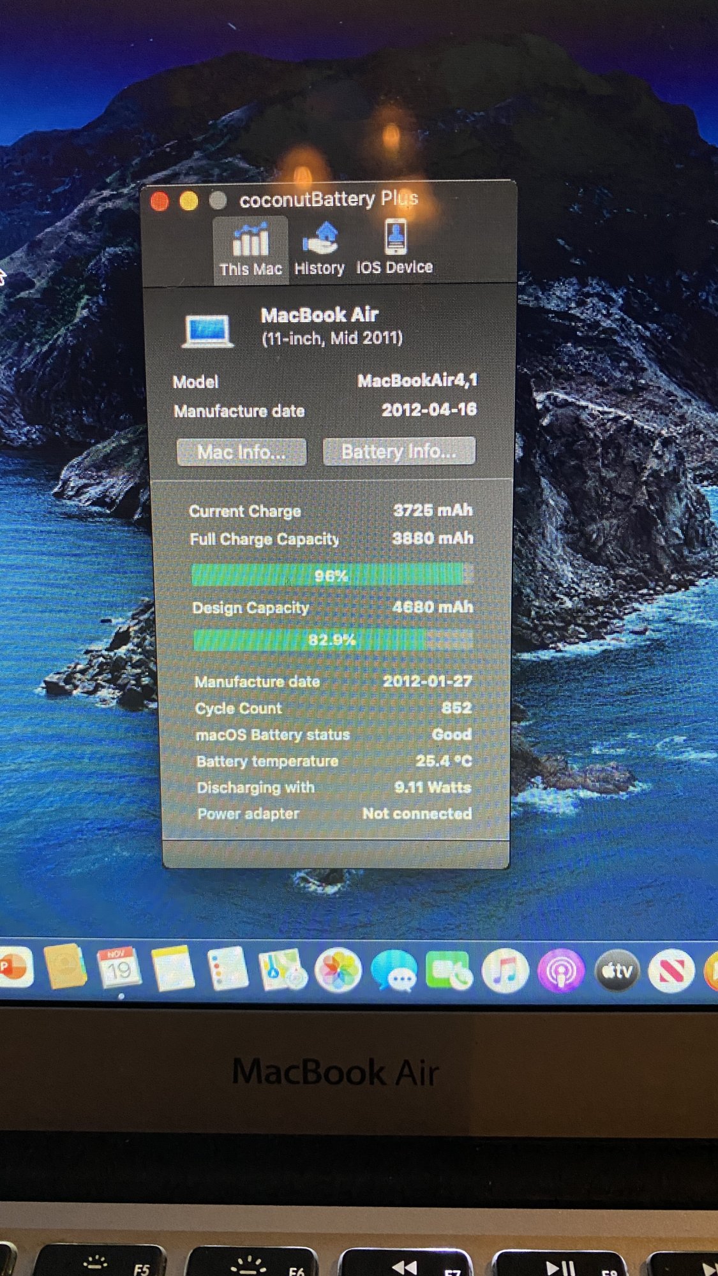Image resolution: width=718 pixels, height=1276 pixels.
Task: Open PowerPoint from the Dock
Action: (x=14, y=967)
